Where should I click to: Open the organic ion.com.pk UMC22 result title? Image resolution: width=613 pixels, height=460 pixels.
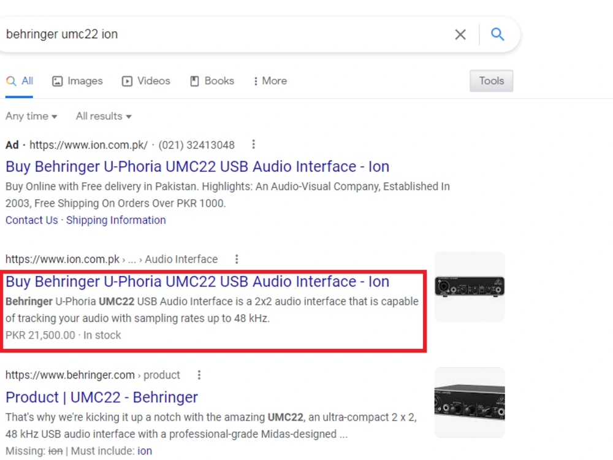(197, 282)
